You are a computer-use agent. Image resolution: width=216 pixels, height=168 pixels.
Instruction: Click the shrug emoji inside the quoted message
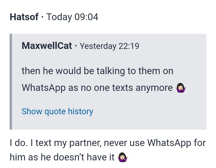(x=181, y=88)
